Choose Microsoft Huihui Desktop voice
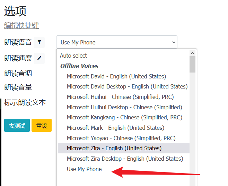The width and height of the screenshot is (228, 186). tap(124, 107)
